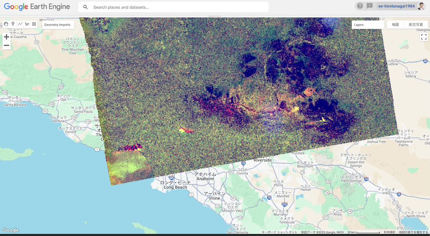This screenshot has width=430, height=236.
Task: Switch to 地図 map view
Action: click(395, 25)
